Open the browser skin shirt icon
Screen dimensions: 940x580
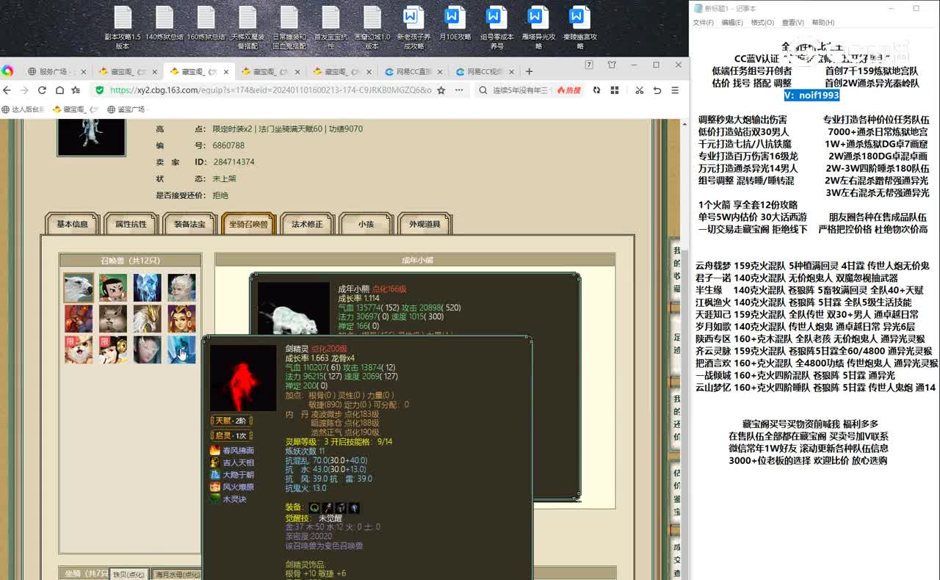(x=612, y=65)
